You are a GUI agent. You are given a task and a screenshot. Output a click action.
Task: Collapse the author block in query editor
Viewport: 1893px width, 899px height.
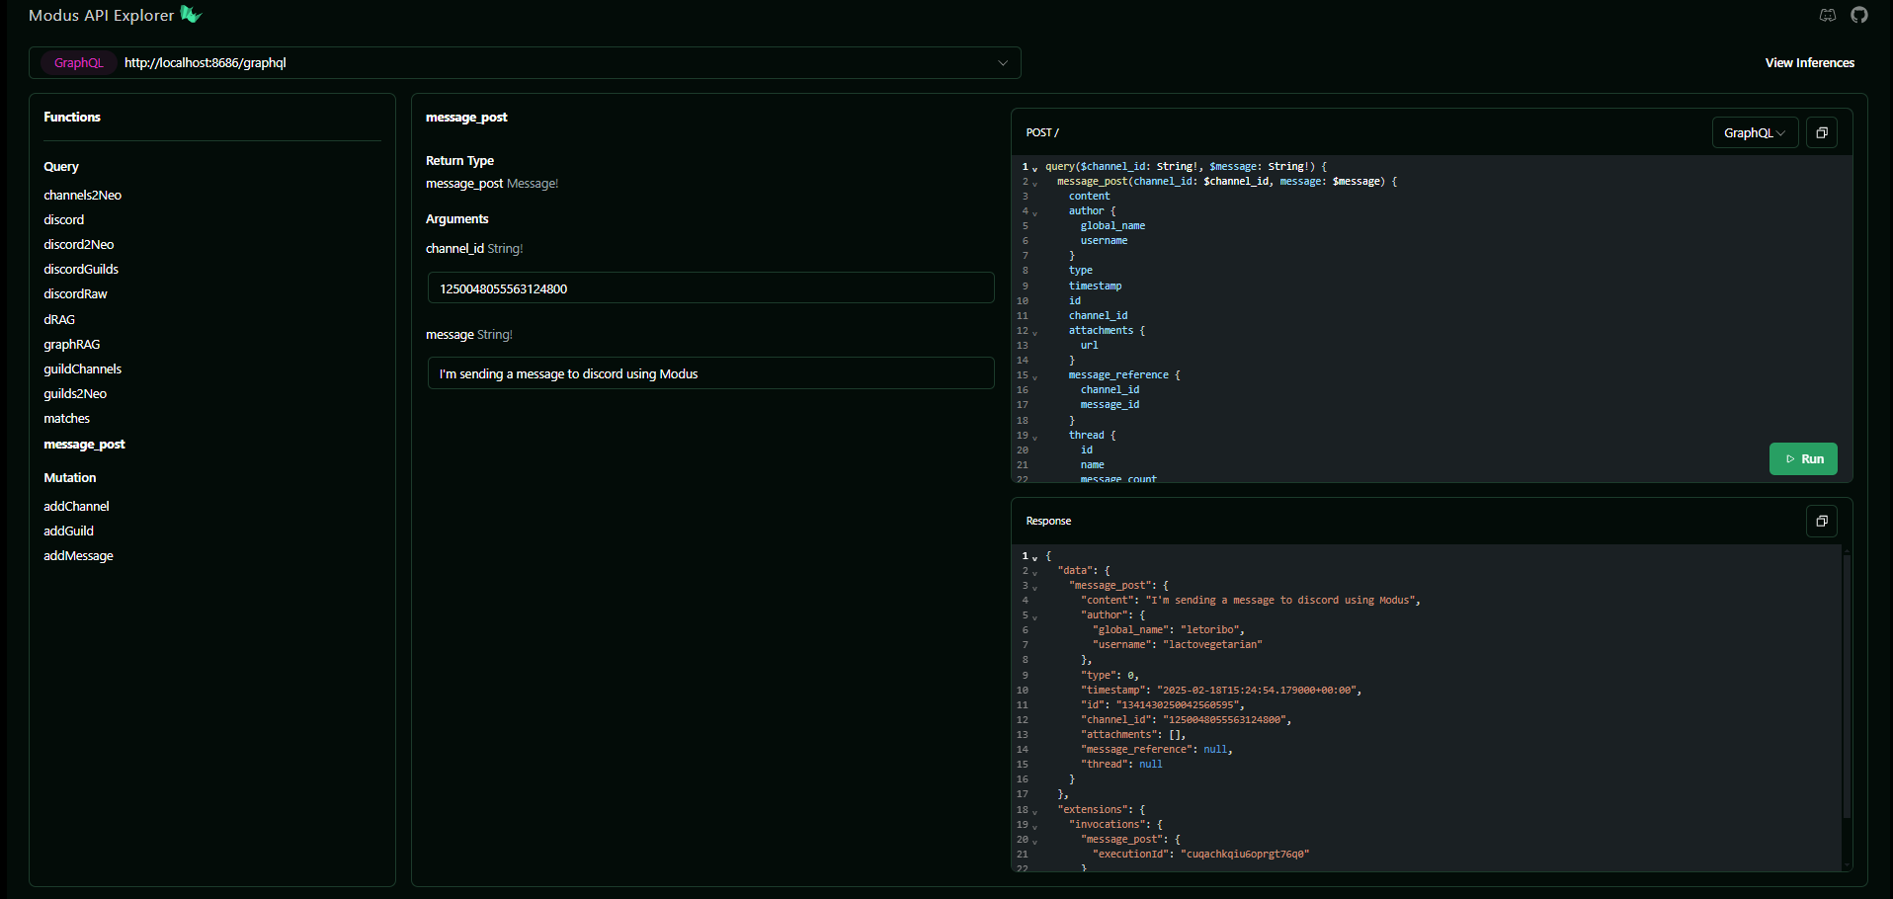[1035, 212]
